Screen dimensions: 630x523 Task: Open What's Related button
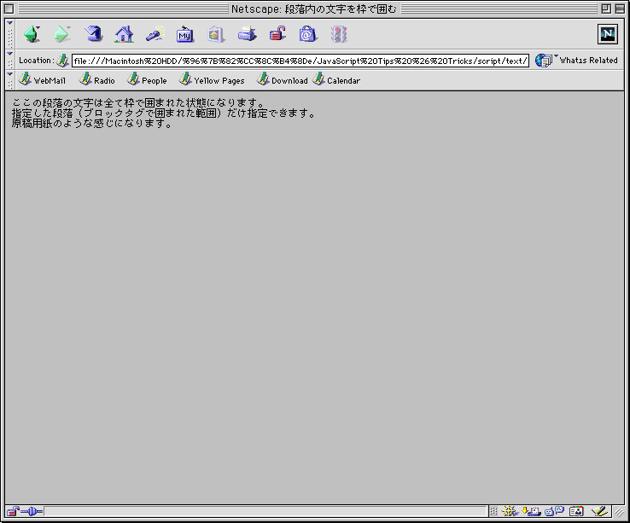click(576, 61)
